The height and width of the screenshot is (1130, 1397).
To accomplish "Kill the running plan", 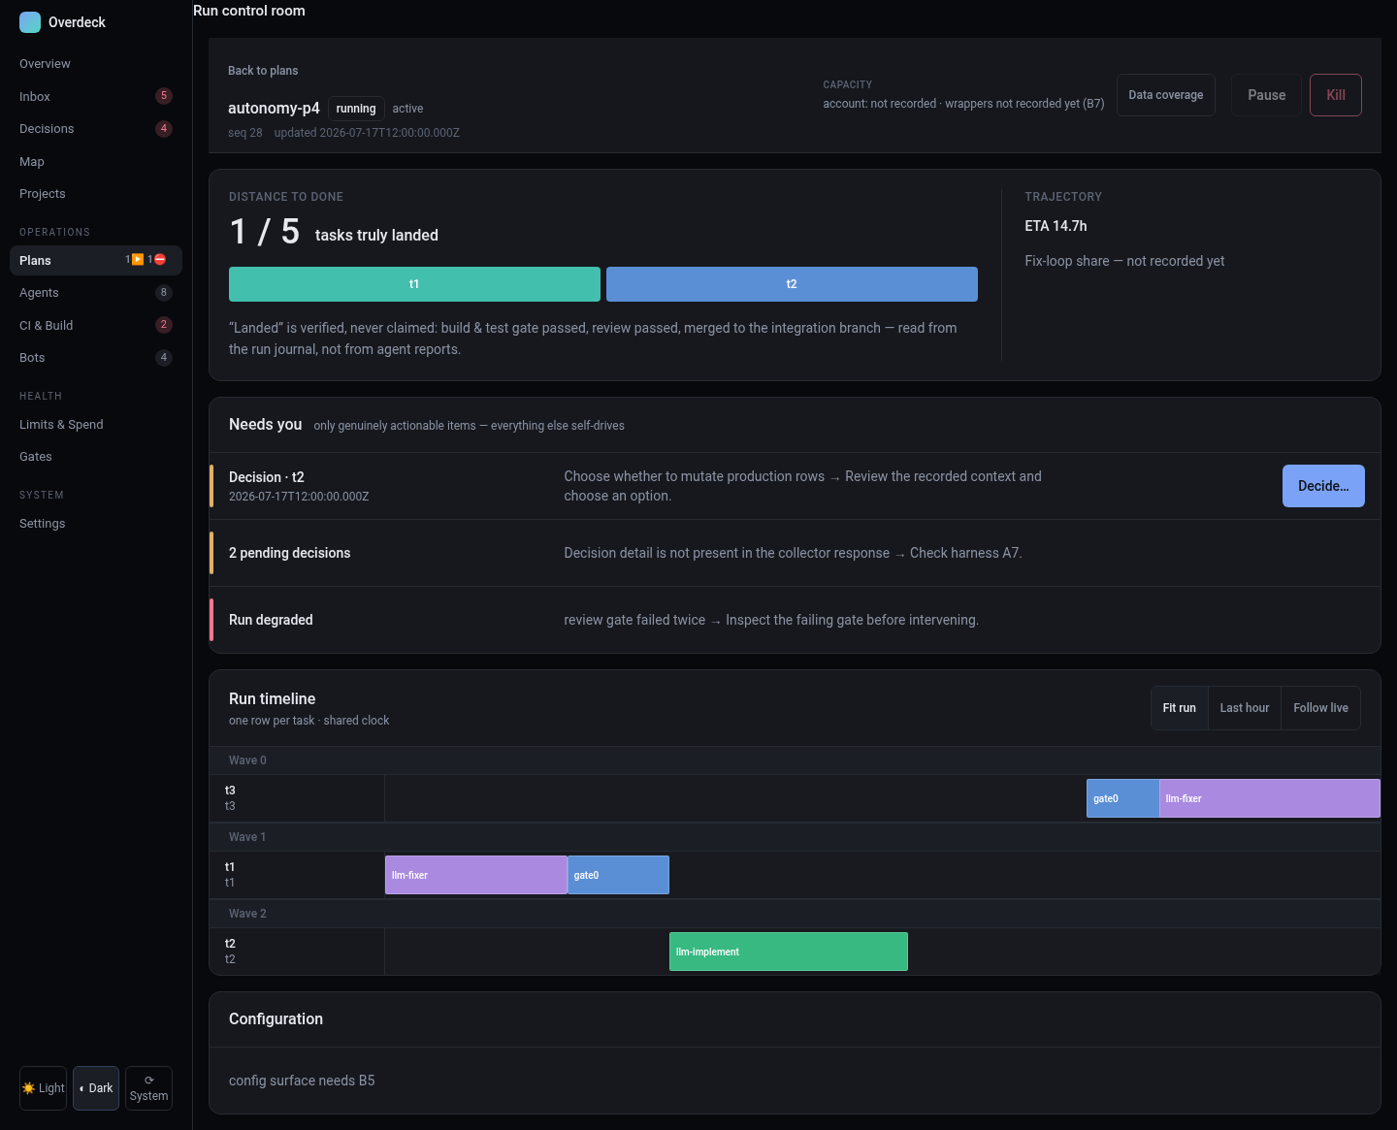I will (x=1336, y=95).
